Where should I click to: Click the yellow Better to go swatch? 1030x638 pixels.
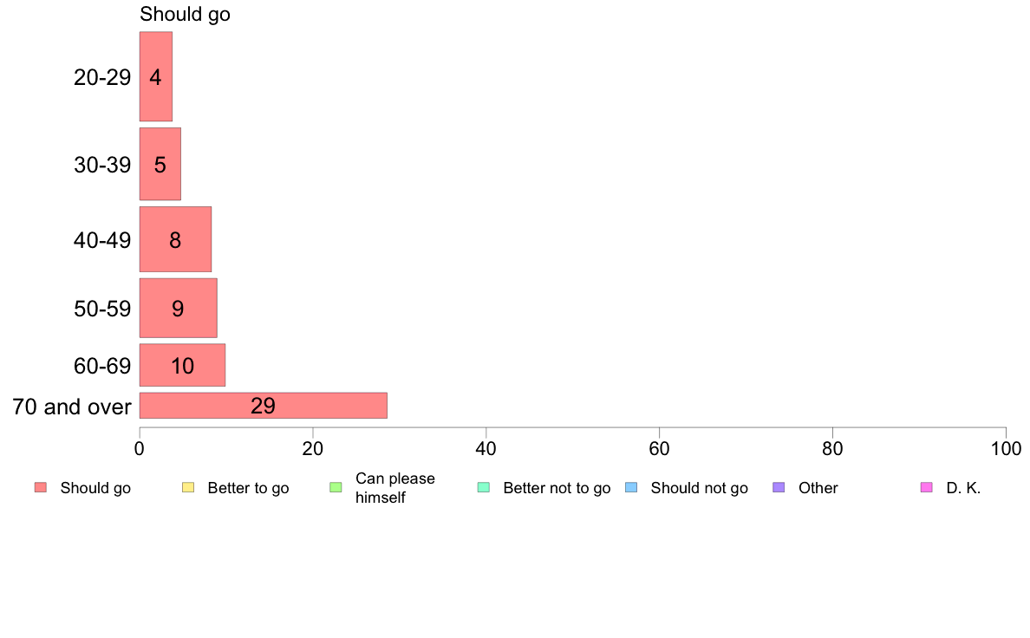[x=188, y=487]
